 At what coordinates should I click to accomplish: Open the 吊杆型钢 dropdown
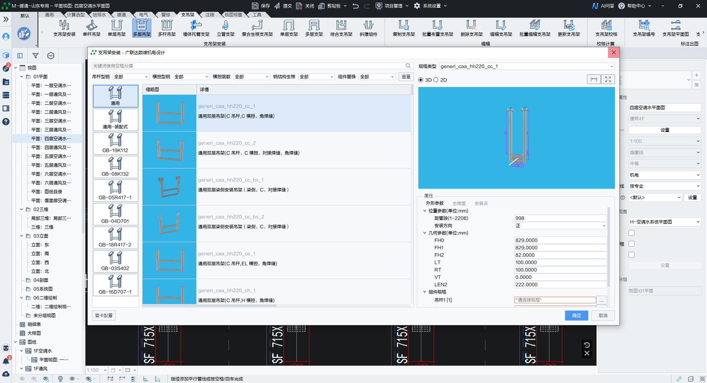coord(131,77)
